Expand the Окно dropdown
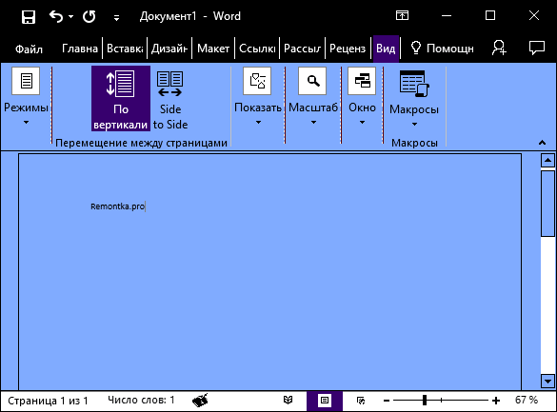The width and height of the screenshot is (557, 412). tap(362, 123)
